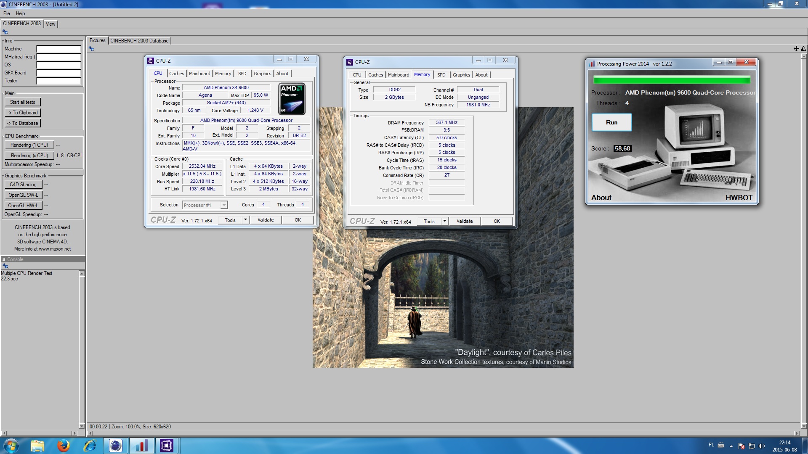Click into the Machine input field
This screenshot has width=808, height=454.
click(x=58, y=49)
